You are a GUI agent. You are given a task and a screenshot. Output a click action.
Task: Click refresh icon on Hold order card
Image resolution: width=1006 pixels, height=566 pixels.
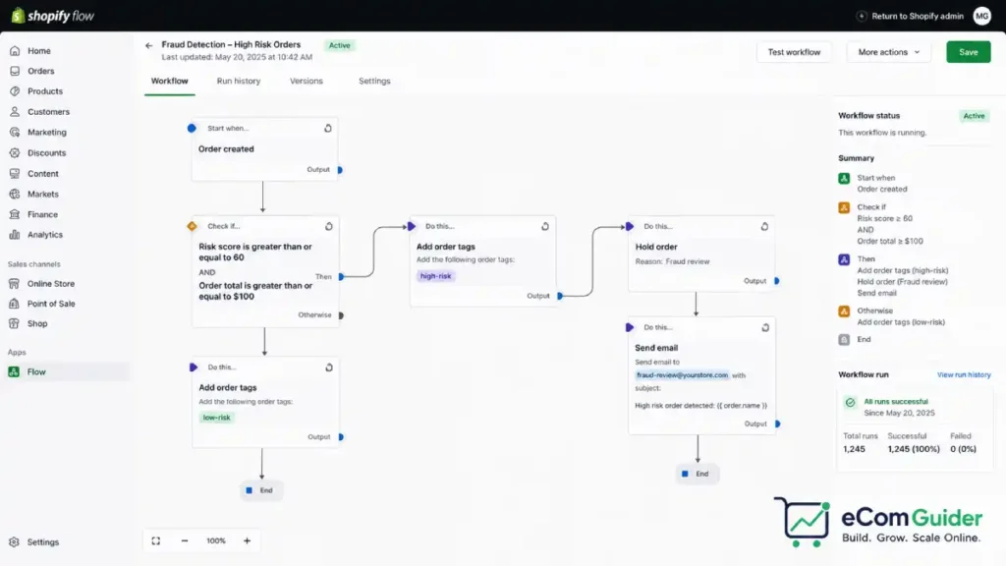coord(764,227)
